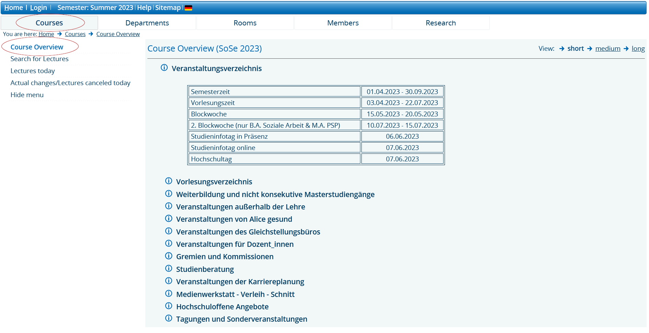649x333 pixels.
Task: Click the Blockwoche table cell
Action: pyautogui.click(x=274, y=114)
